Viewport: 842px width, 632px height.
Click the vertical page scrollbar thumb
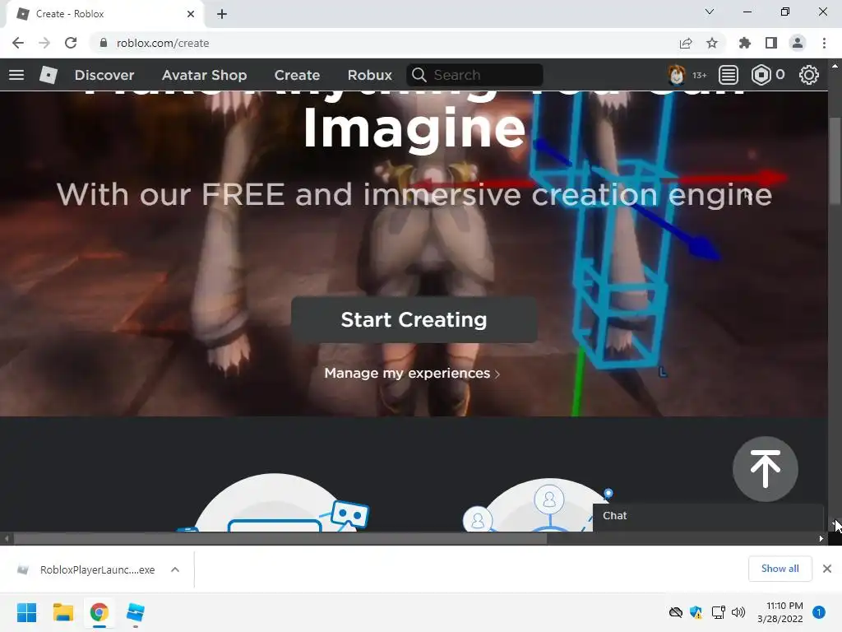pyautogui.click(x=835, y=161)
